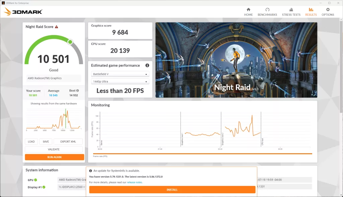The height and width of the screenshot is (197, 343).
Task: Click the score distribution chart
Action: pos(54,119)
